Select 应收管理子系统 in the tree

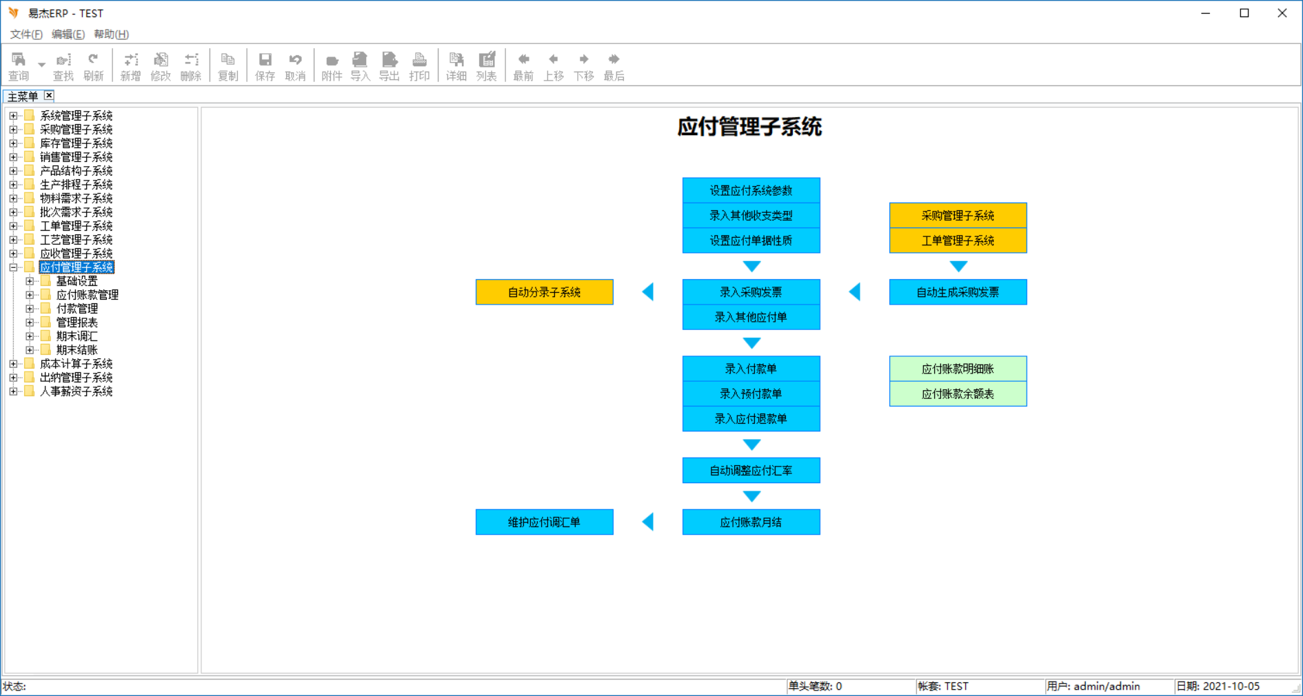coord(76,254)
